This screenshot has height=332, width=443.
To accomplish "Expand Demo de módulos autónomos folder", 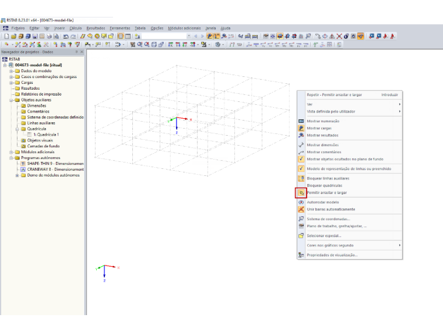I will [x=17, y=175].
